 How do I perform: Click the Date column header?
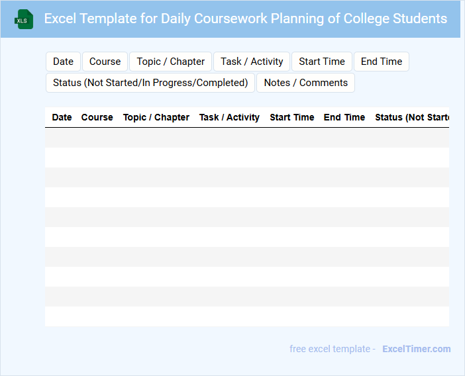[x=62, y=117]
